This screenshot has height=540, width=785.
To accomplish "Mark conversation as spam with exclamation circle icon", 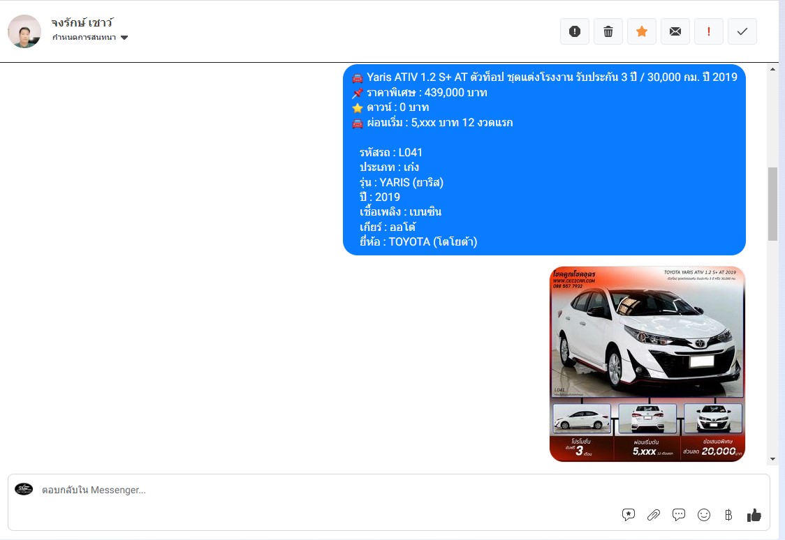I will pos(575,31).
